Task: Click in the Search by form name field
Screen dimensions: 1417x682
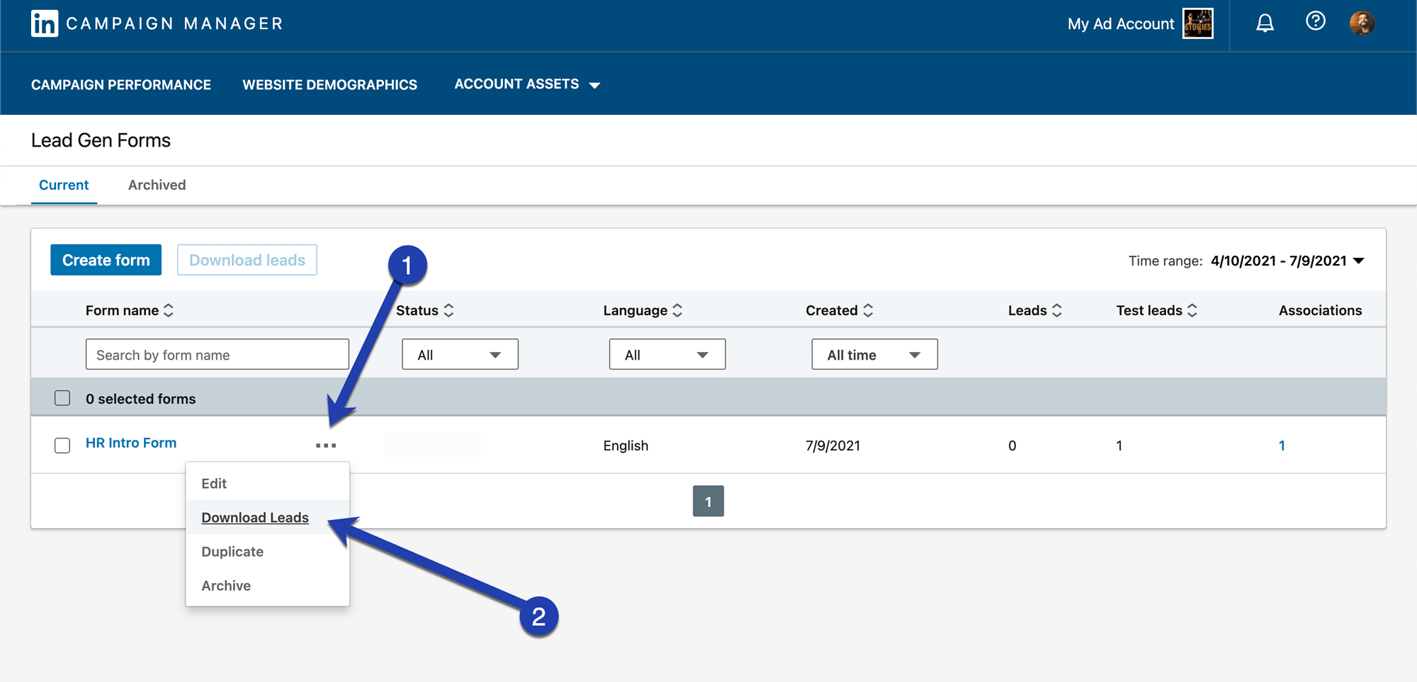Action: [217, 354]
